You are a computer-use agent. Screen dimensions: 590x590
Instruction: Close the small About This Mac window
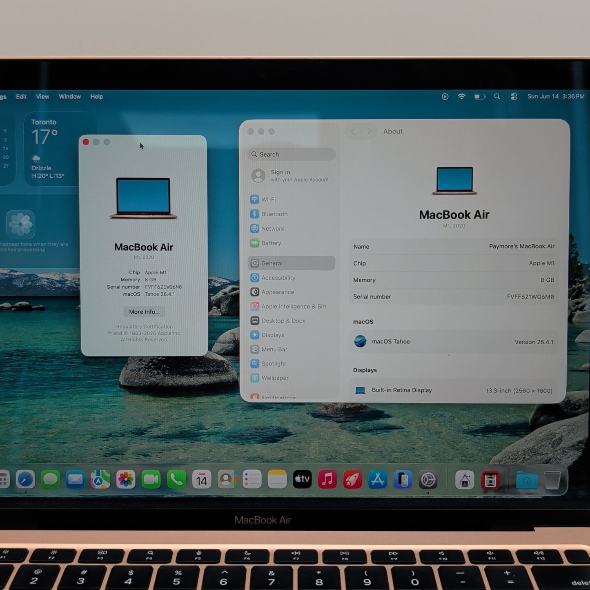(86, 142)
